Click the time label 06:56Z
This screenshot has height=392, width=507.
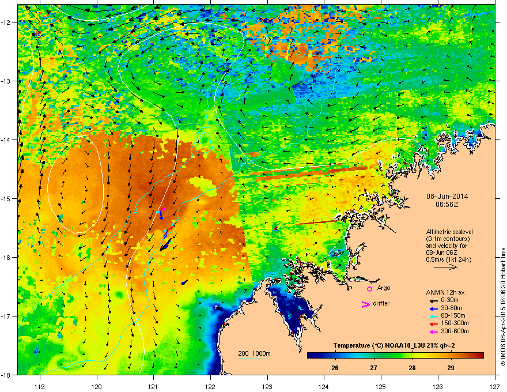447,205
